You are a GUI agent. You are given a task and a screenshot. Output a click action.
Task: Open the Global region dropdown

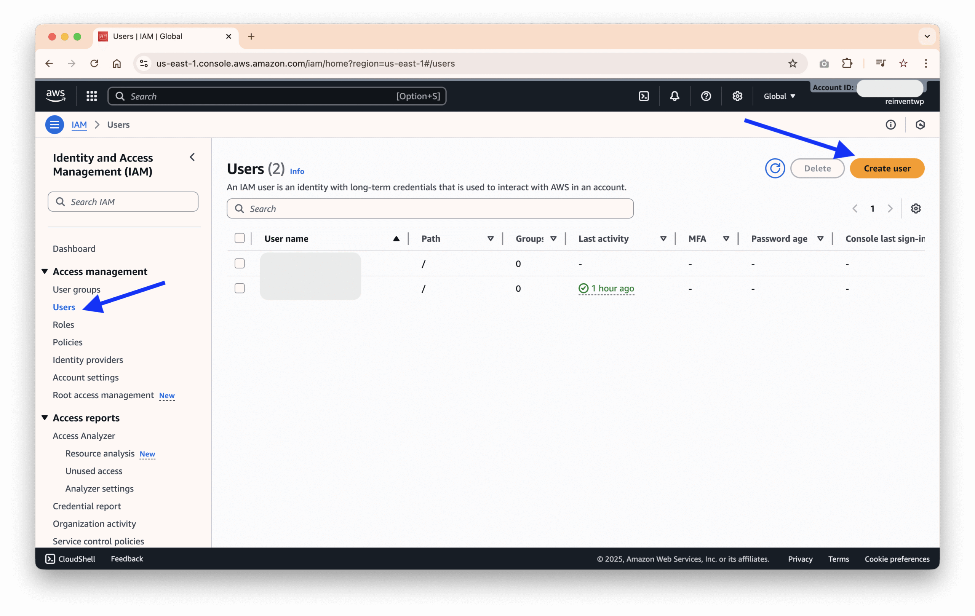tap(779, 96)
